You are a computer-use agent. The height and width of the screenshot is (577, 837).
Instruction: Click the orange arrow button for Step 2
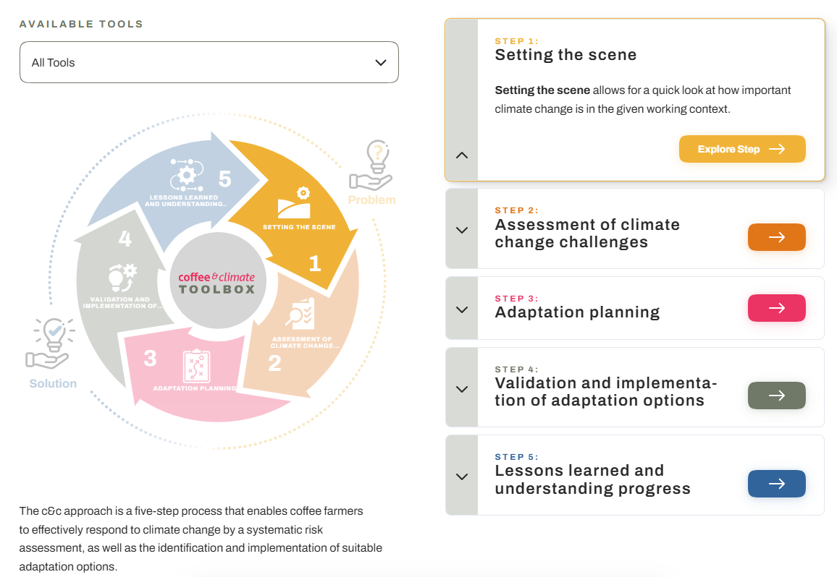776,237
